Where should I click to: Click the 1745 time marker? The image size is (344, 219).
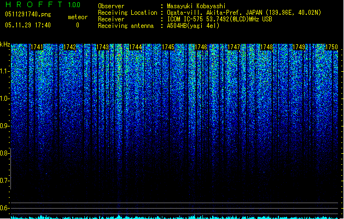[168, 47]
